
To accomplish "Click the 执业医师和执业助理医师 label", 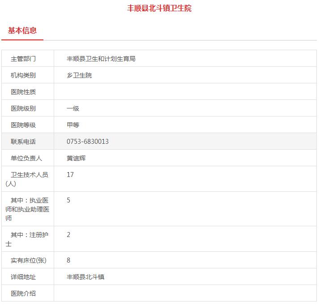I will pos(27,209).
